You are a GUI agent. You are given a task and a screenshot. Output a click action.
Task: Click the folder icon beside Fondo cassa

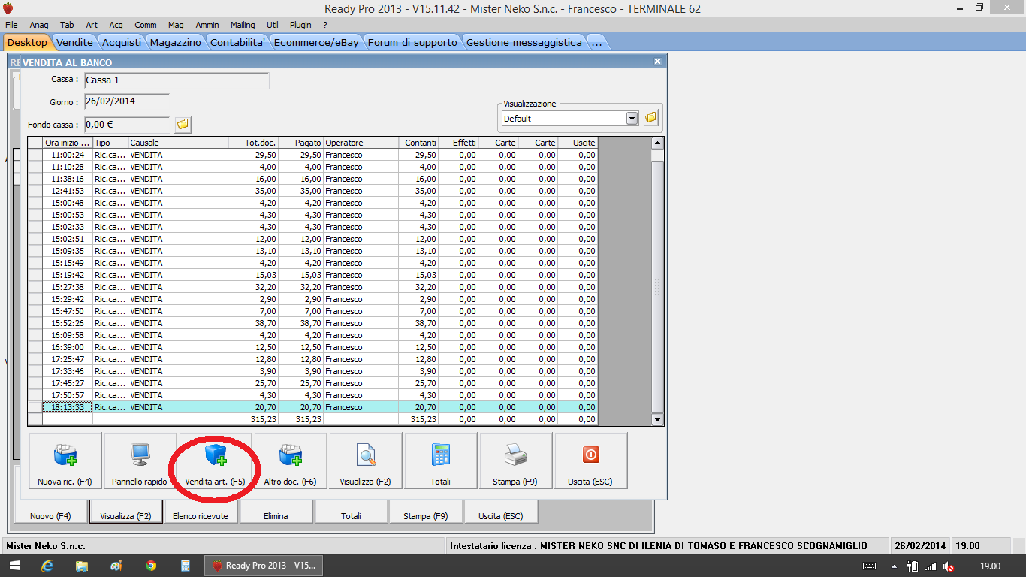pyautogui.click(x=183, y=124)
